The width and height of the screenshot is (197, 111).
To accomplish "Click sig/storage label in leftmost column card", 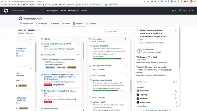I will 22,86.
